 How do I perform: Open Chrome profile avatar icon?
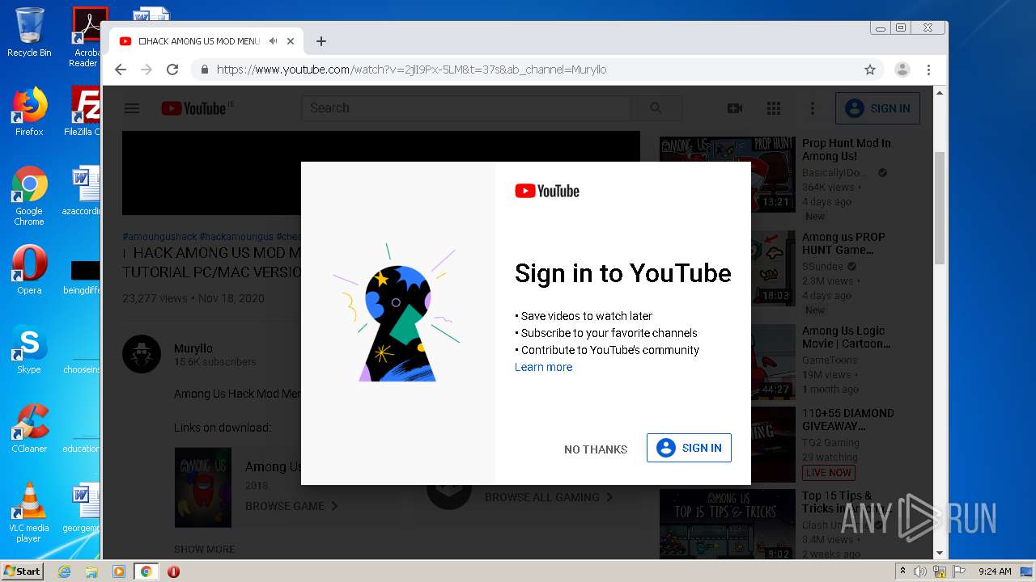click(902, 70)
